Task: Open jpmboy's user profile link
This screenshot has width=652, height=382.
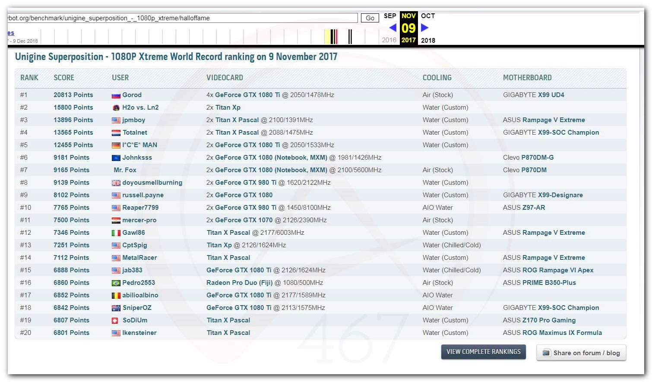Action: (x=133, y=120)
